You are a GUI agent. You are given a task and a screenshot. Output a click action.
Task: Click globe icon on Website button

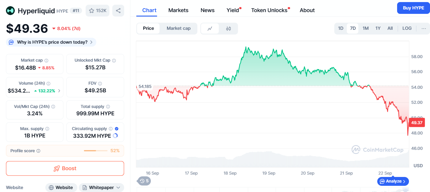tap(51, 188)
